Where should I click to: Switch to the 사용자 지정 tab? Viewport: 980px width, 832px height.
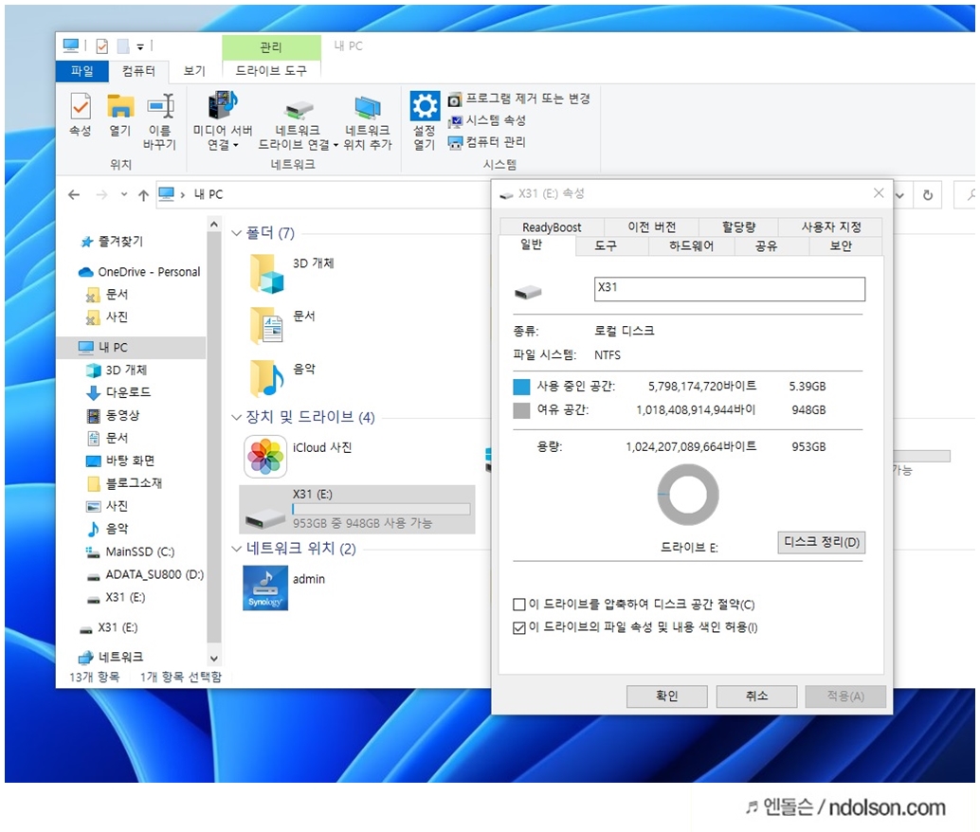tap(830, 226)
